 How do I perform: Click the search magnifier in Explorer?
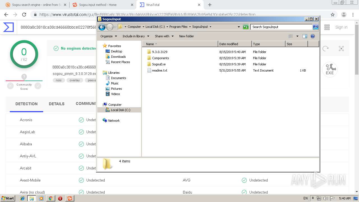click(316, 27)
